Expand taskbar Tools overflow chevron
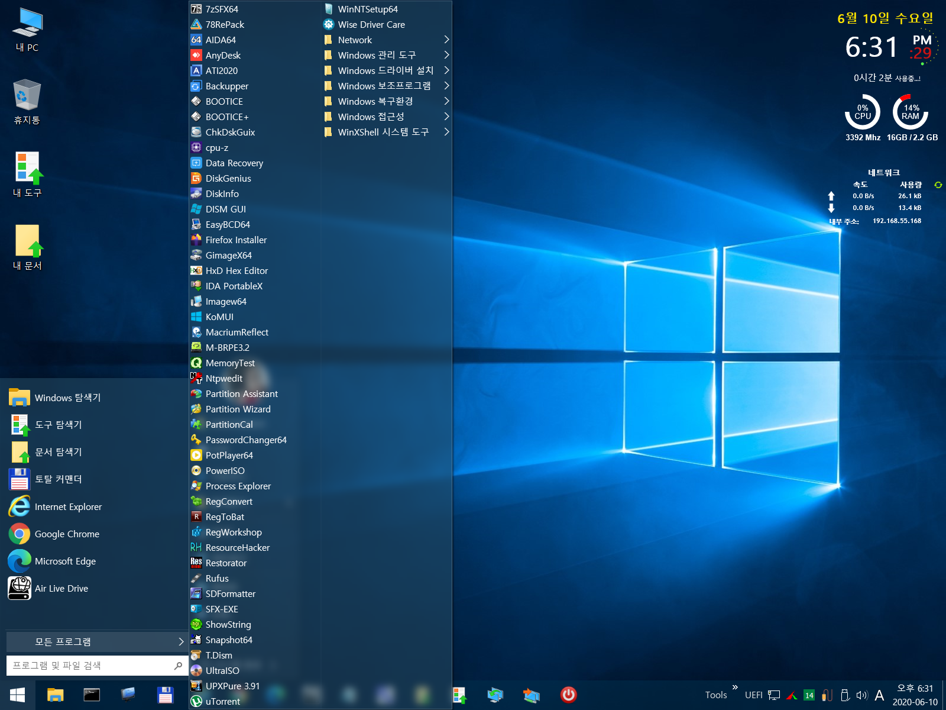The image size is (946, 710). [735, 688]
